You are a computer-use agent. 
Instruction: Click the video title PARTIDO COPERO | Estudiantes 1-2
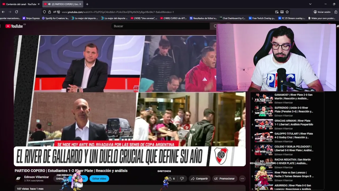point(71,171)
